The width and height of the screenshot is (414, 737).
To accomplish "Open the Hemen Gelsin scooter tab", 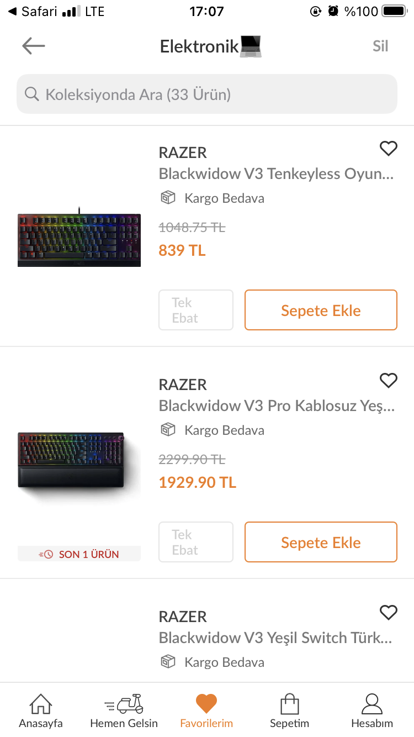I will tap(124, 711).
